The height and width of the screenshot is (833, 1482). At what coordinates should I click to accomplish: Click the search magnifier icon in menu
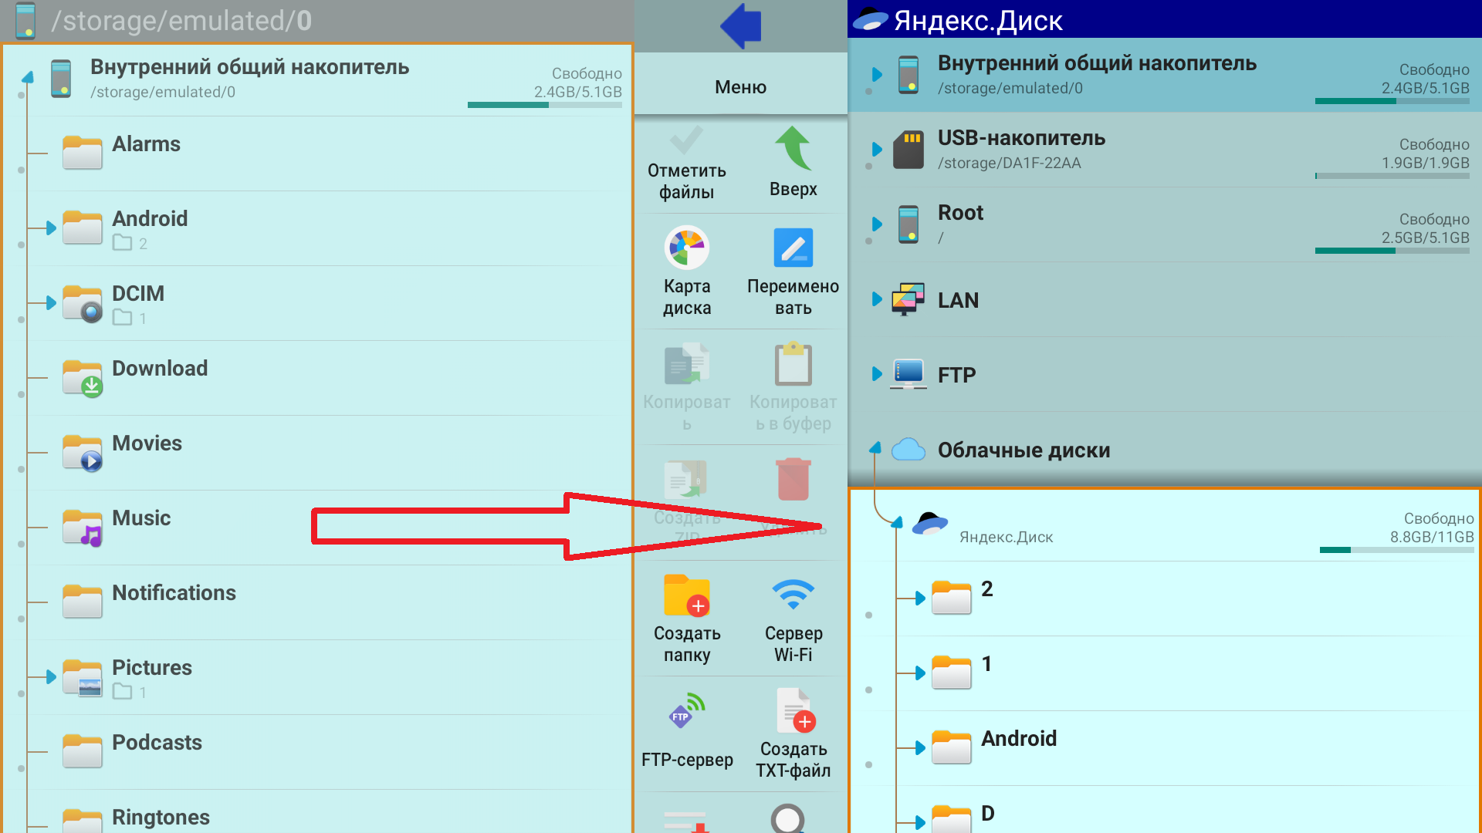coord(788,818)
